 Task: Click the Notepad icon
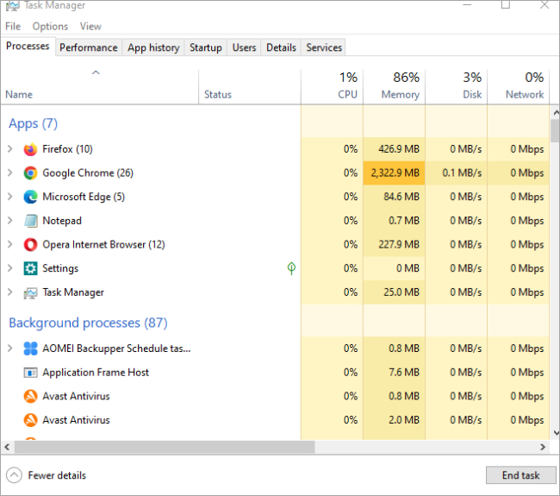pyautogui.click(x=30, y=221)
